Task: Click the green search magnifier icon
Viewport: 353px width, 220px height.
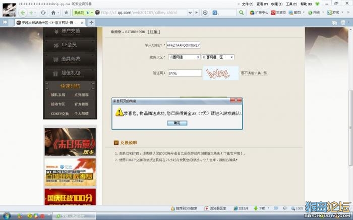Action: coord(242,13)
